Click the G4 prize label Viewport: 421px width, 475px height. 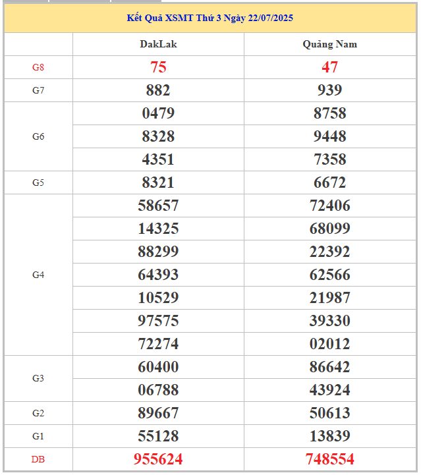pyautogui.click(x=38, y=275)
